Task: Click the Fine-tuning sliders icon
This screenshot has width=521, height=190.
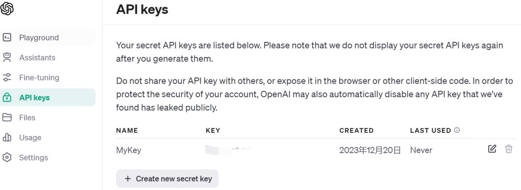Action: click(x=7, y=77)
